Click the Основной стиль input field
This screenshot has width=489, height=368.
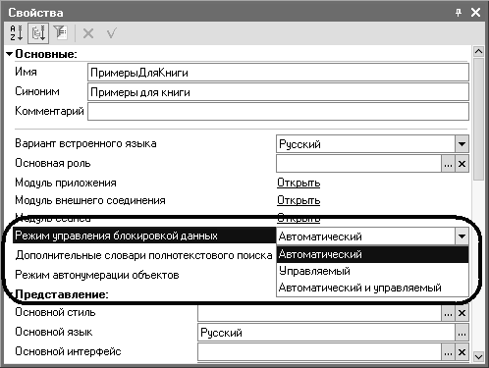319,313
